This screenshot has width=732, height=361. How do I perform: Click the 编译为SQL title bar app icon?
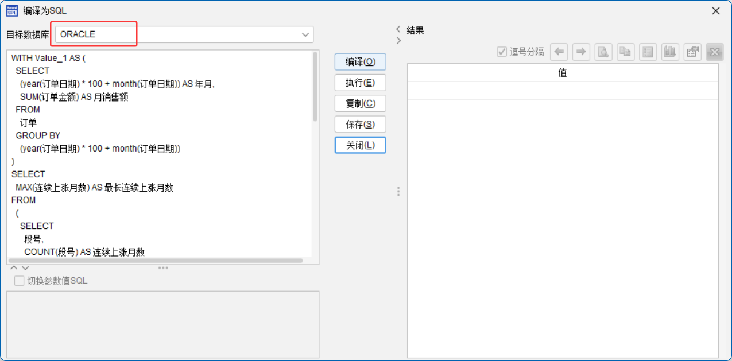(x=12, y=11)
